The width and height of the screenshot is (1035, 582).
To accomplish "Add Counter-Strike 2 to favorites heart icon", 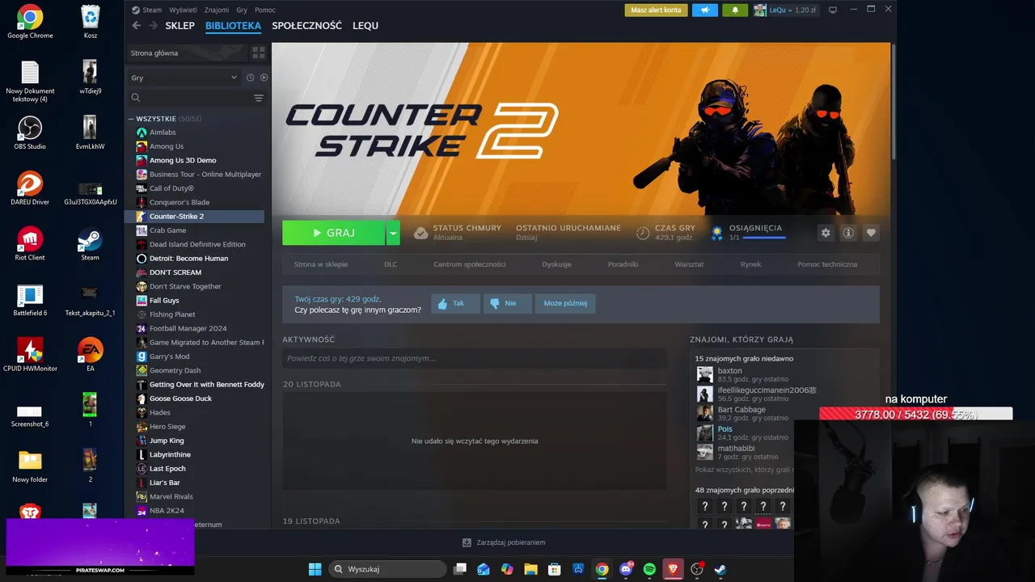I will pos(871,233).
